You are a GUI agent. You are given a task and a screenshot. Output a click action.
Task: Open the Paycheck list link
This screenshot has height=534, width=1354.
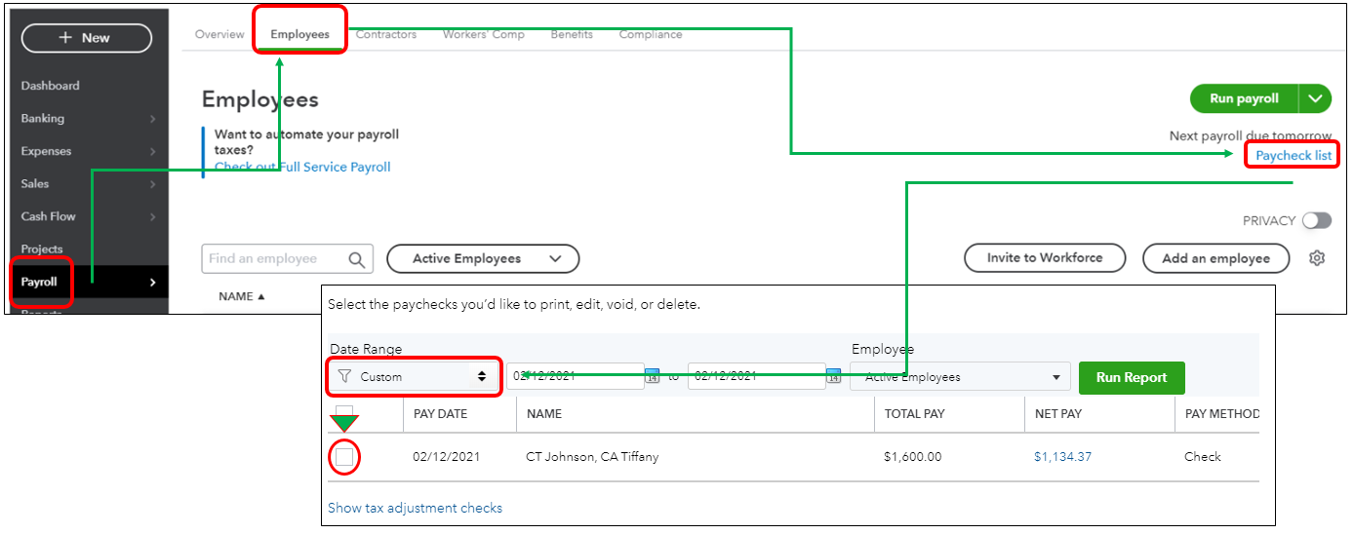coord(1293,156)
